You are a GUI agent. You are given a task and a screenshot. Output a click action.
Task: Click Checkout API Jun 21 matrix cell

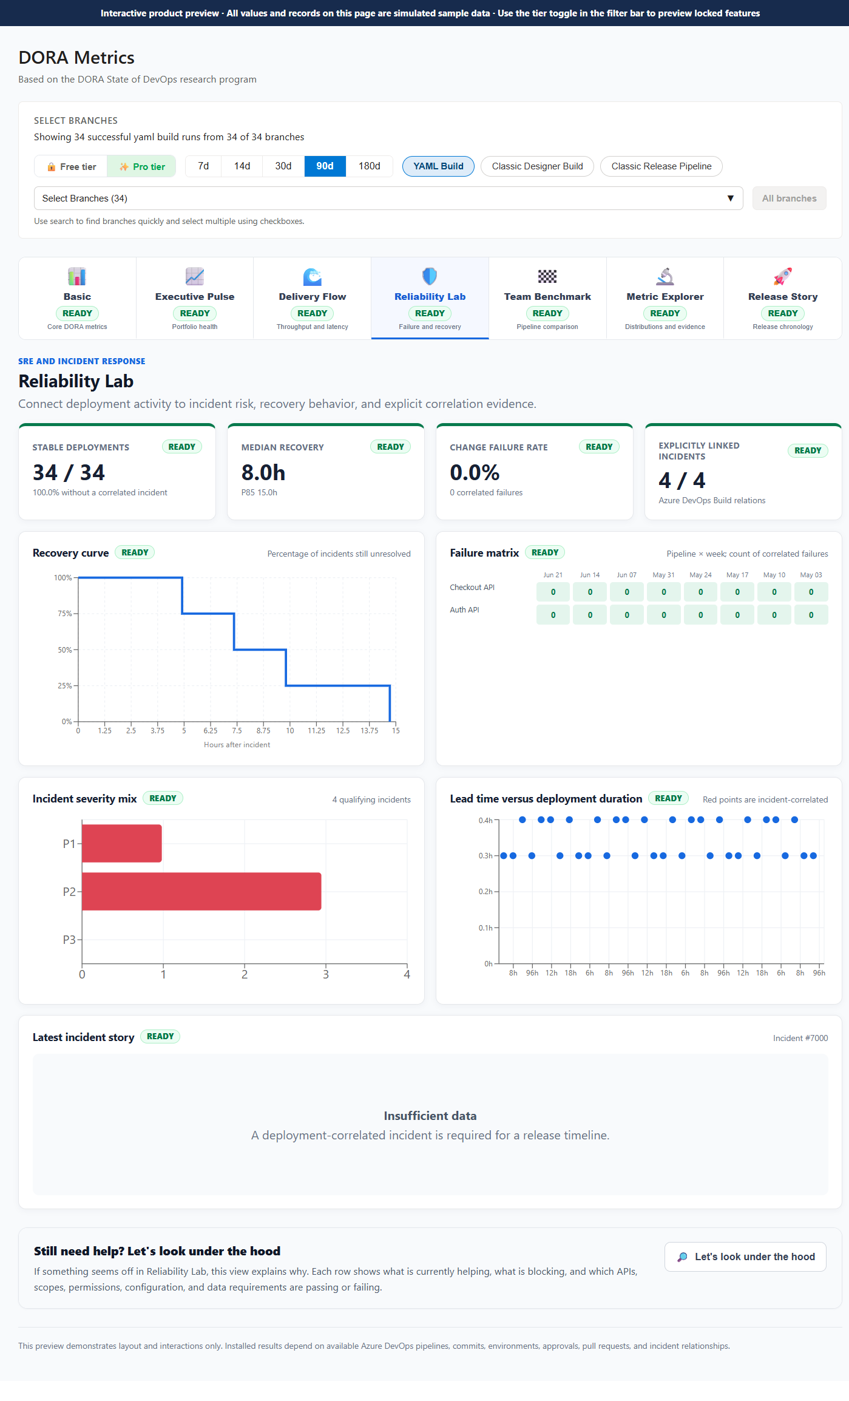(x=553, y=592)
